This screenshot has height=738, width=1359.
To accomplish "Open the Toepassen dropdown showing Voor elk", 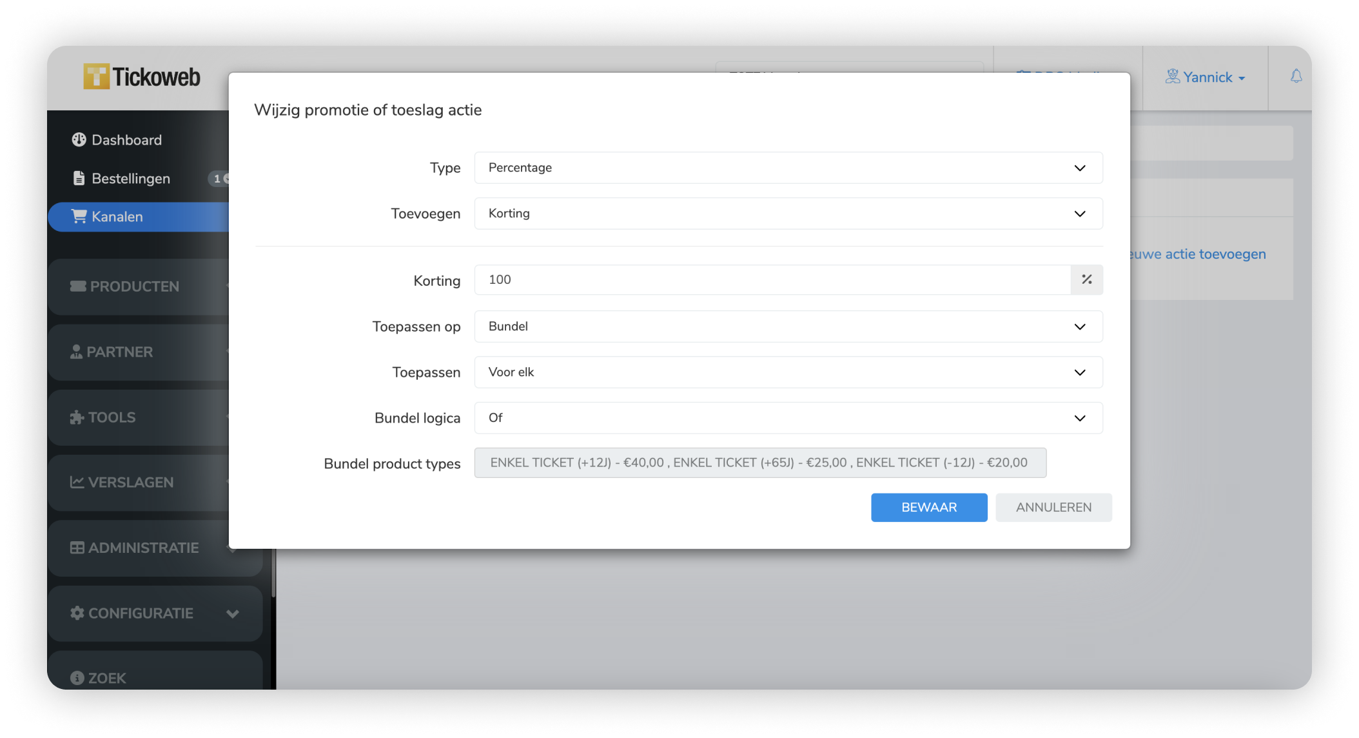I will point(788,372).
